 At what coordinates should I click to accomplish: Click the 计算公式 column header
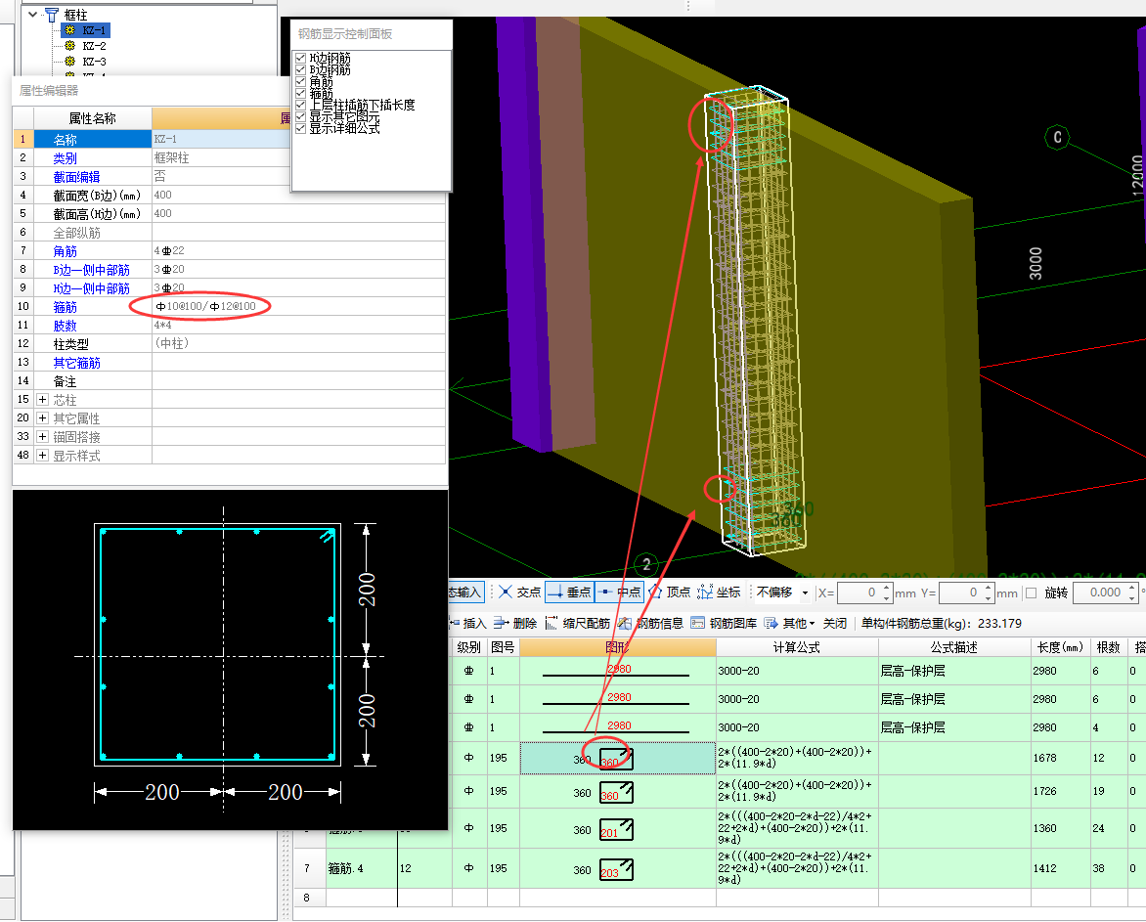coord(797,647)
